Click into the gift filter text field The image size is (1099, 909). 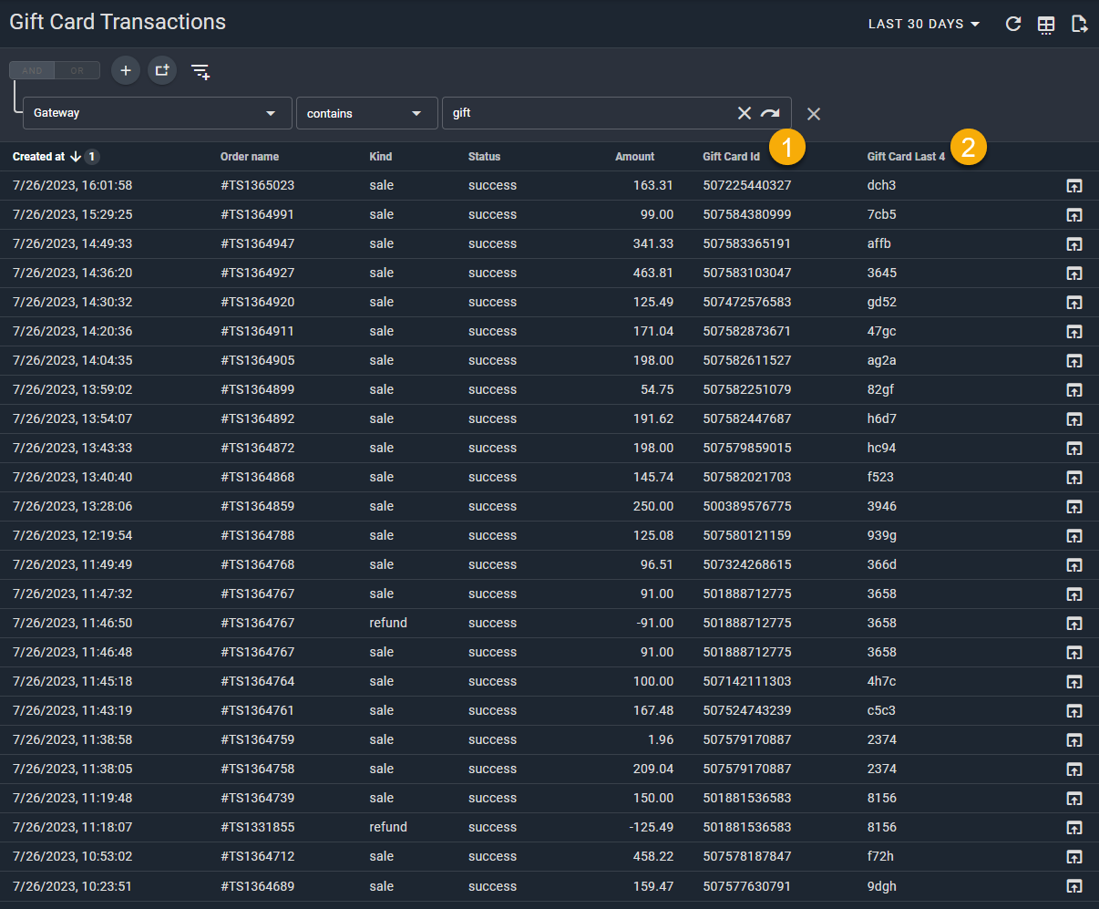click(588, 113)
